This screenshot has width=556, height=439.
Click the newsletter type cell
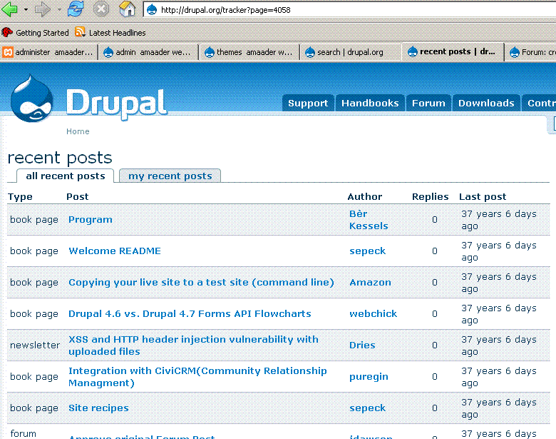point(35,345)
